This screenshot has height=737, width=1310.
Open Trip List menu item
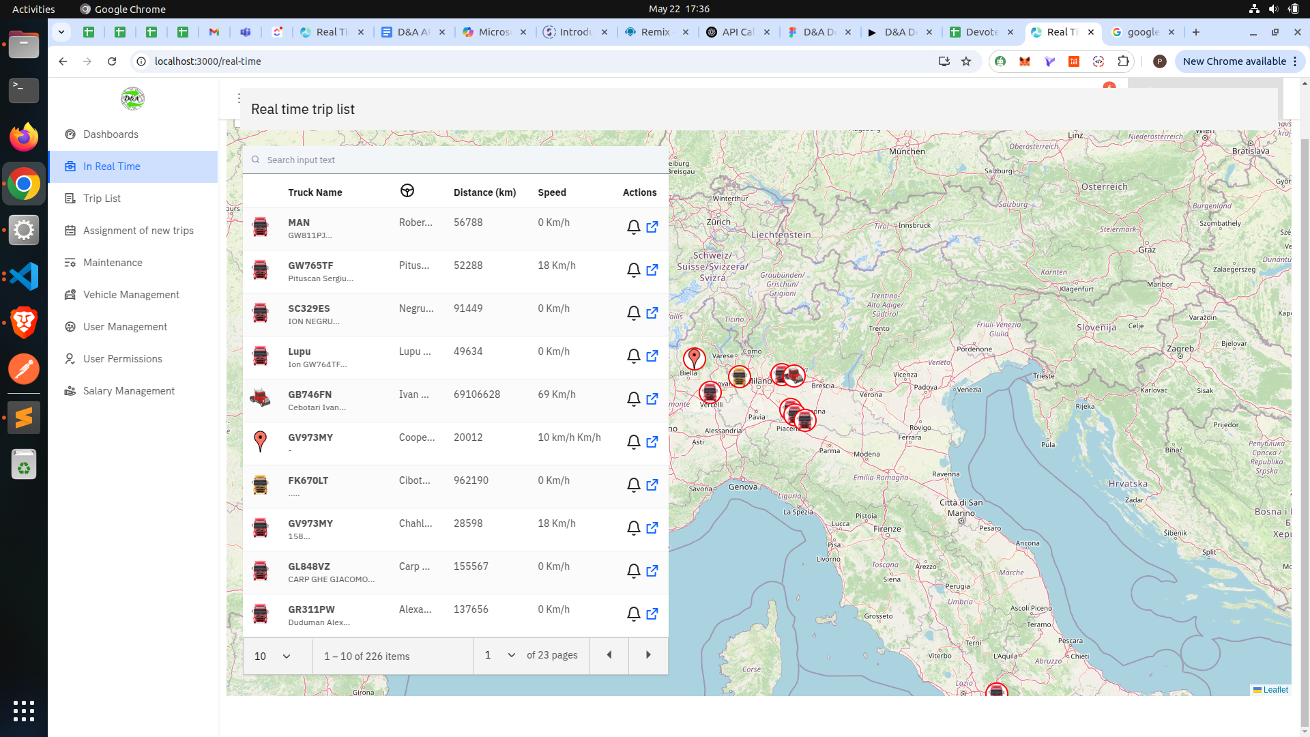point(102,199)
